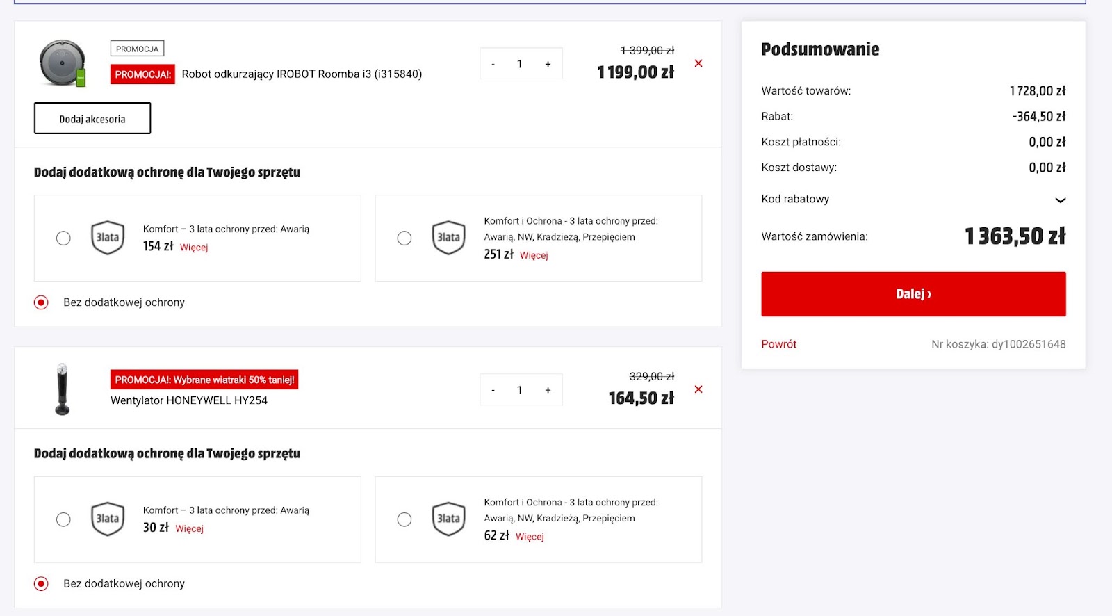Go back via Powrót link
The height and width of the screenshot is (616, 1112).
coord(779,344)
